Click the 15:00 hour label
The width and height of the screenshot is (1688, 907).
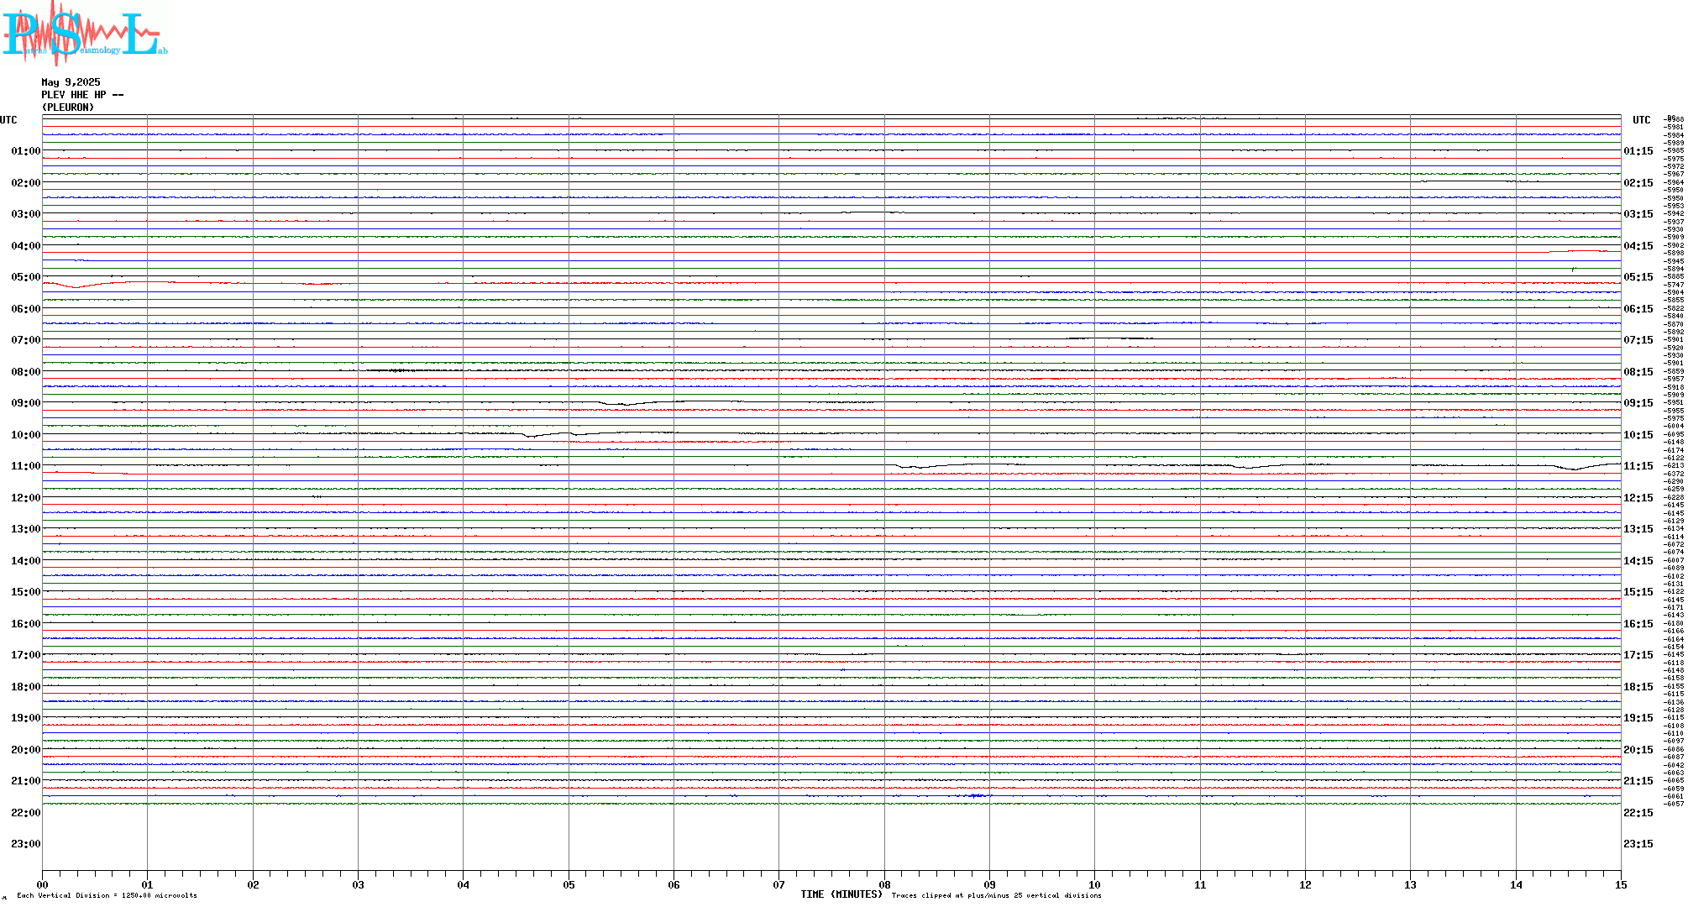[x=26, y=592]
